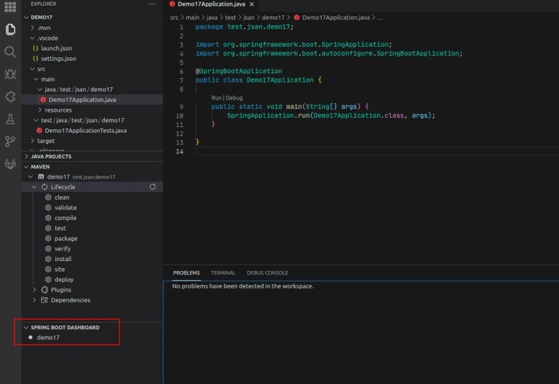Collapse the MAVEN section

(26, 167)
